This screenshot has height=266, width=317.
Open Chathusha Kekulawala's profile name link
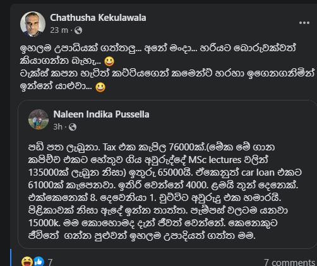98,18
